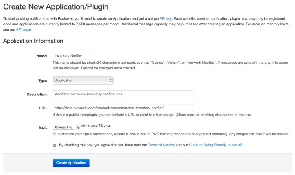The width and height of the screenshot is (295, 175).
Task: Open Guide to Being Friendly to our API link
Action: [x=216, y=145]
